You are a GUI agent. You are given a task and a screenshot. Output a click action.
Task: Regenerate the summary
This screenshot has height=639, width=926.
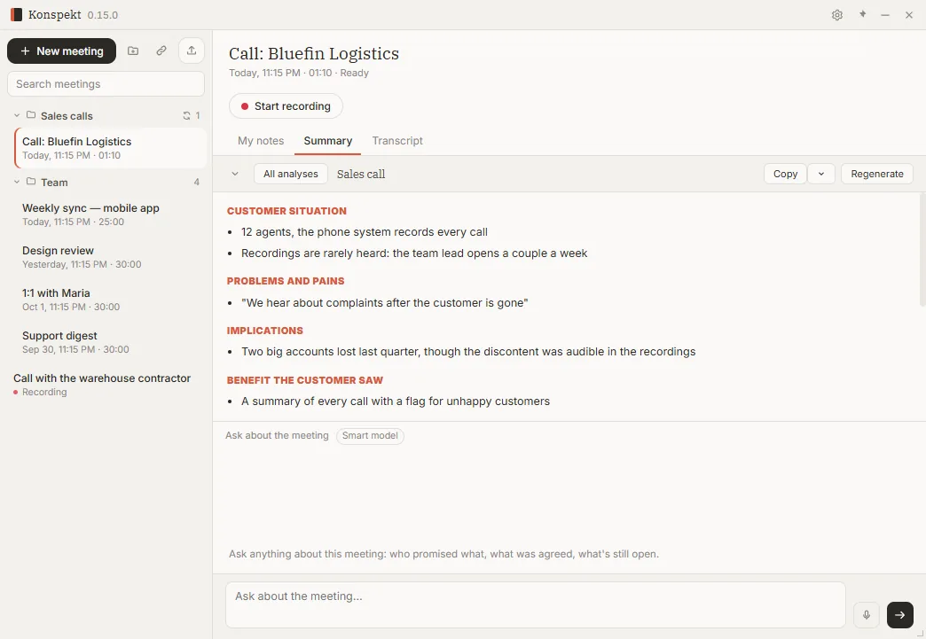(x=877, y=174)
